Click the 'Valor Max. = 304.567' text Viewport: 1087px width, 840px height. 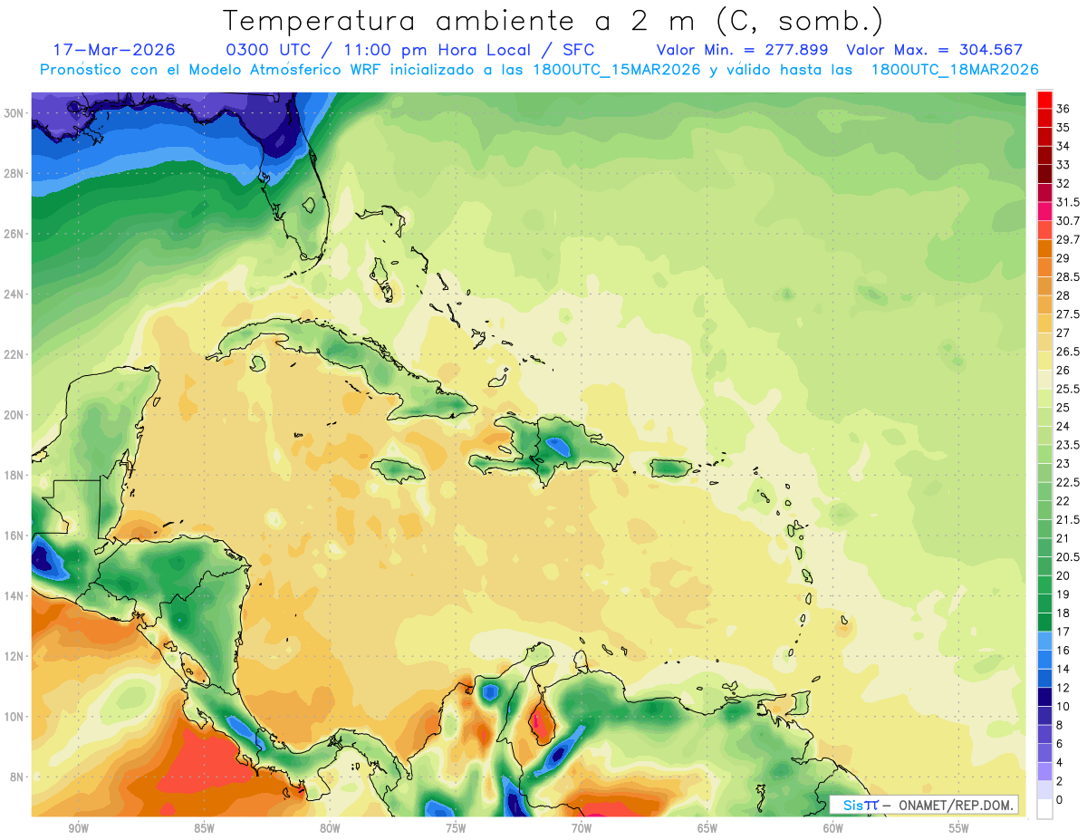(934, 50)
